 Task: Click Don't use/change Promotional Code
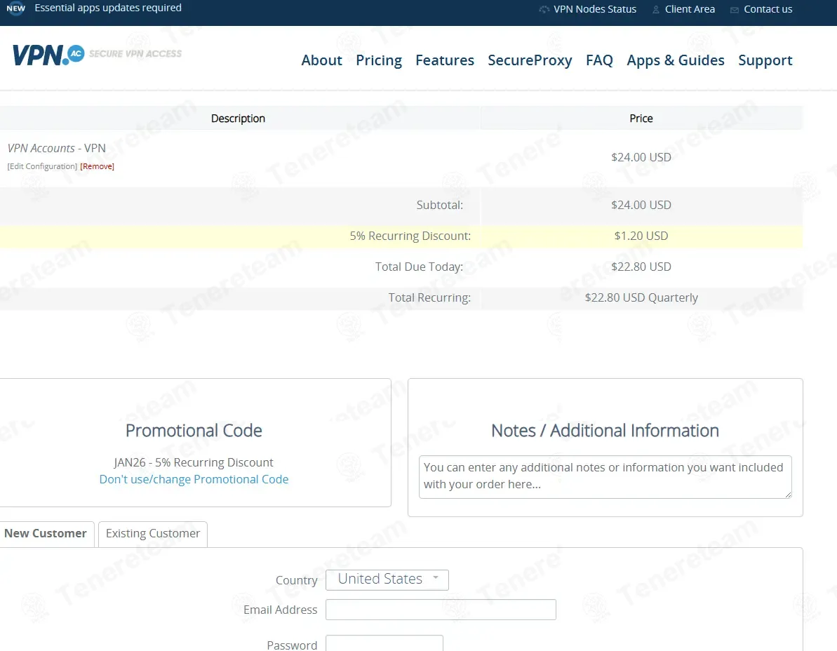[194, 479]
